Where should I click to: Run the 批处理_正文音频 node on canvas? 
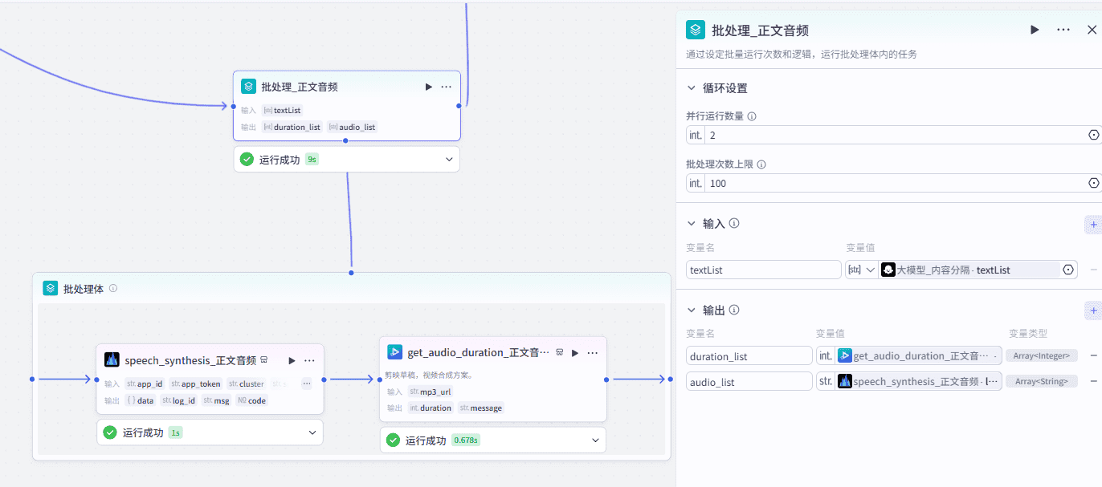(x=429, y=87)
